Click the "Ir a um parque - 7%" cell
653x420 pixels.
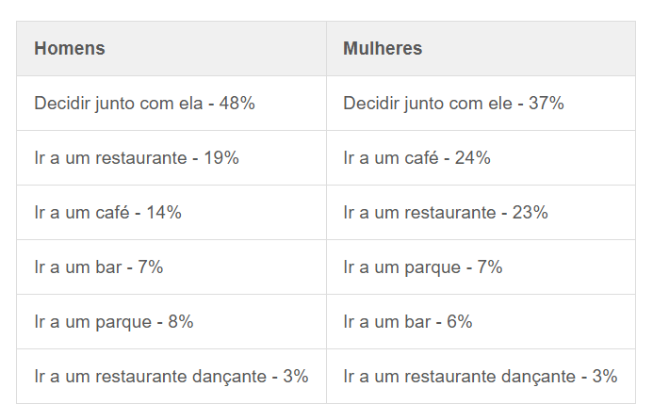point(423,267)
